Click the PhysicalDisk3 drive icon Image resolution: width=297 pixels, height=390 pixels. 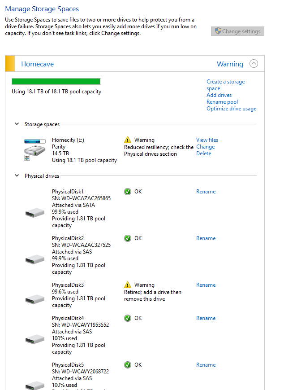click(34, 299)
